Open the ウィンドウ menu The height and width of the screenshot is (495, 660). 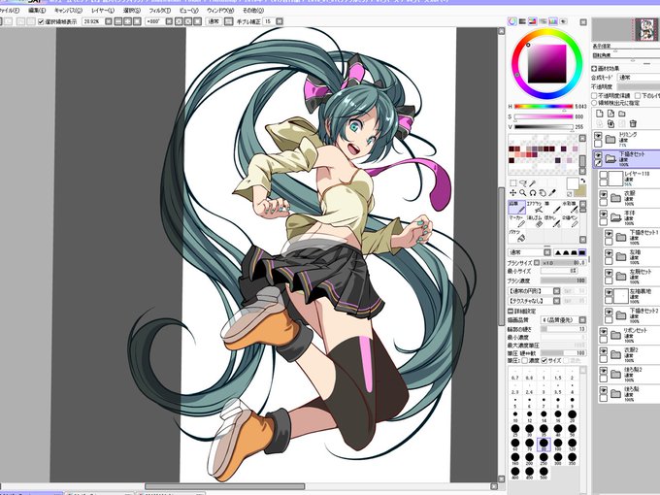(220, 11)
